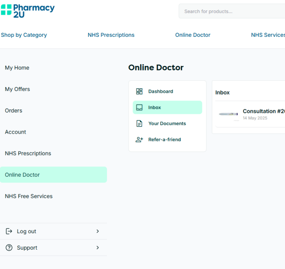
Task: Open NHS Services in top navigation
Action: pyautogui.click(x=268, y=35)
